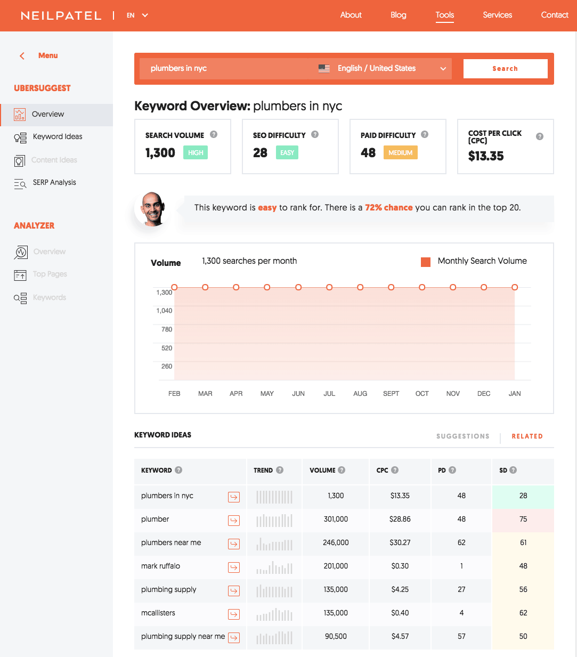Click volume value '301,000'

(336, 519)
